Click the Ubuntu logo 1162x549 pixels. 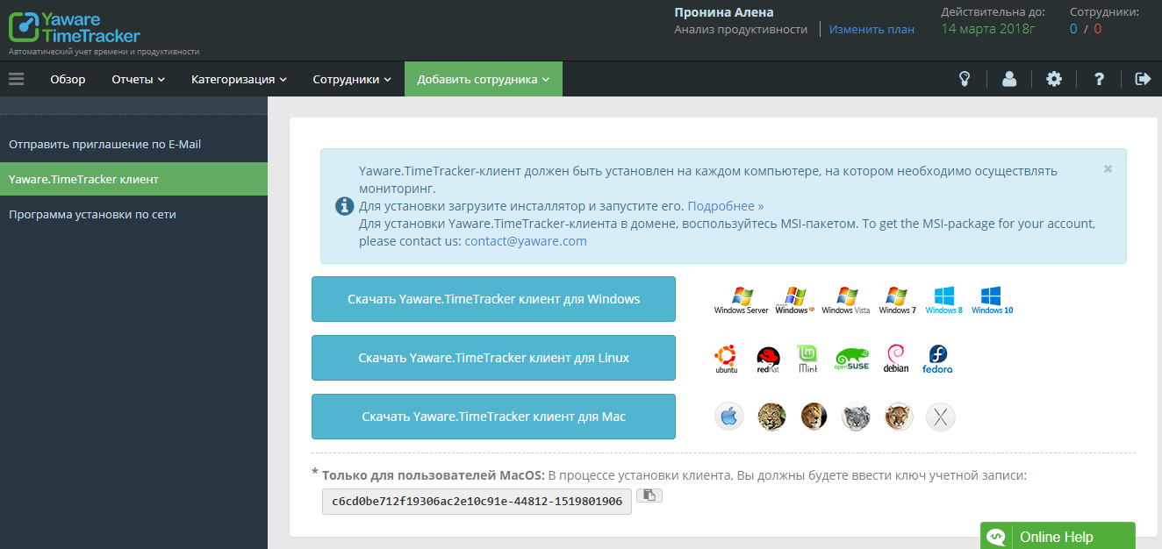click(726, 359)
